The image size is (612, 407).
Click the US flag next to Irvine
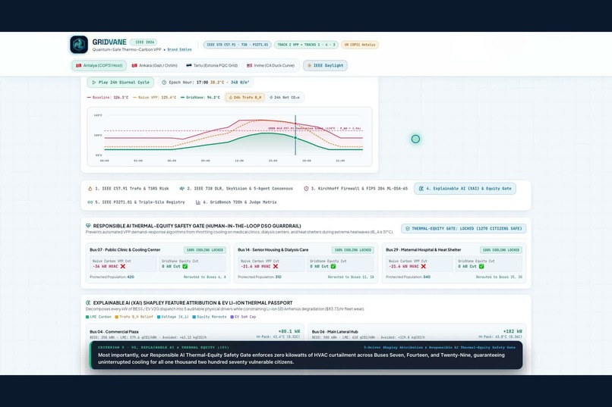(x=249, y=65)
